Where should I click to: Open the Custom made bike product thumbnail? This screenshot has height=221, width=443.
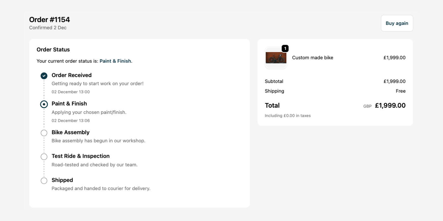click(276, 58)
